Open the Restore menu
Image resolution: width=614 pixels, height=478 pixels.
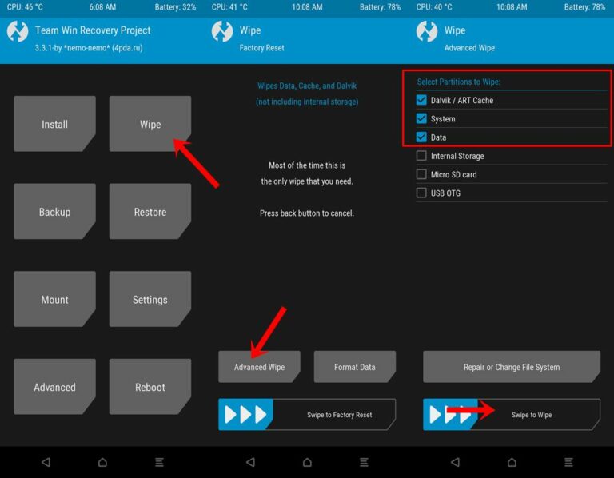(x=150, y=211)
